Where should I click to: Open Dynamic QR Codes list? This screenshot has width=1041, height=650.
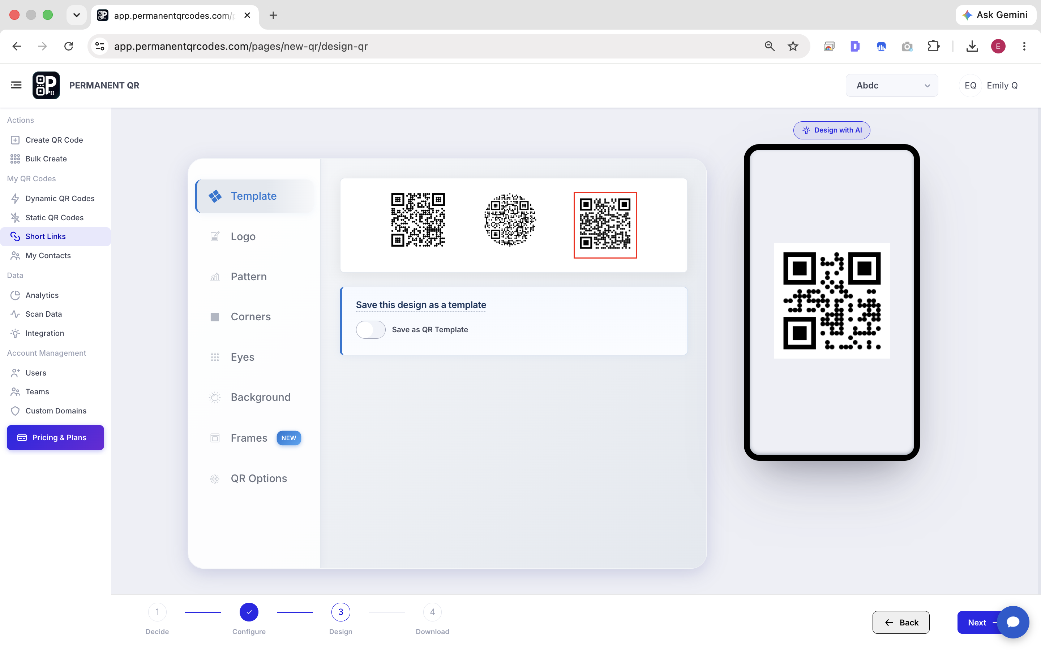[59, 199]
